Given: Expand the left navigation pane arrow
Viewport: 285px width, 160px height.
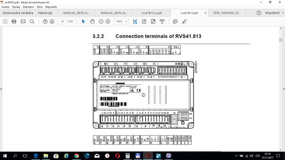Looking at the screenshot, I should click(1, 89).
